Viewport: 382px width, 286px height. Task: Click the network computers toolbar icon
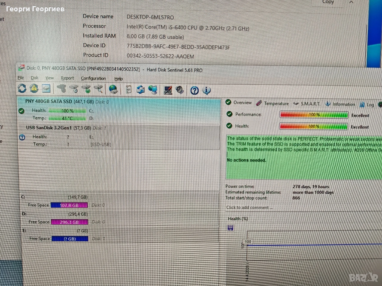[153, 90]
